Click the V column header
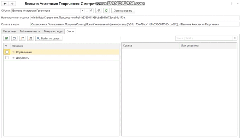 tap(7, 46)
